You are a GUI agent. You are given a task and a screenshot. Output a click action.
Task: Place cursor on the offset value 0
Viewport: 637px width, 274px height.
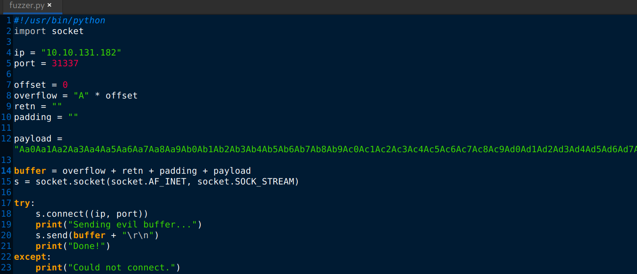pyautogui.click(x=65, y=85)
